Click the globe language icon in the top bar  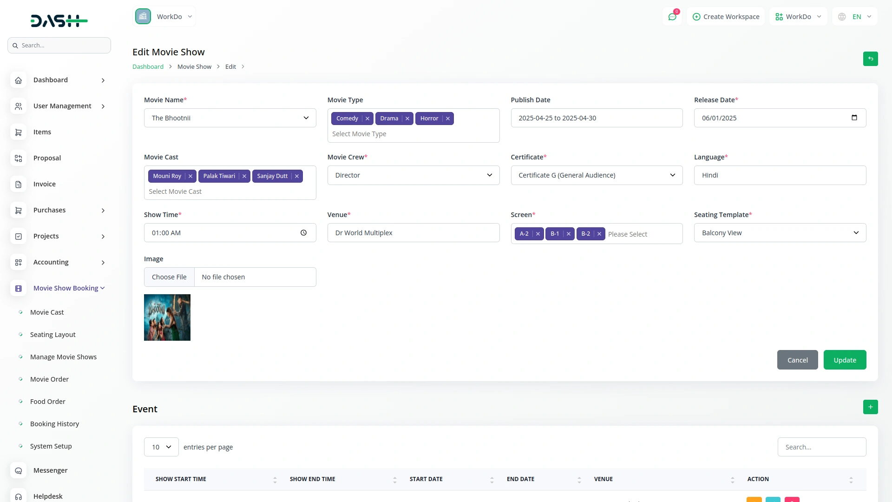(842, 16)
